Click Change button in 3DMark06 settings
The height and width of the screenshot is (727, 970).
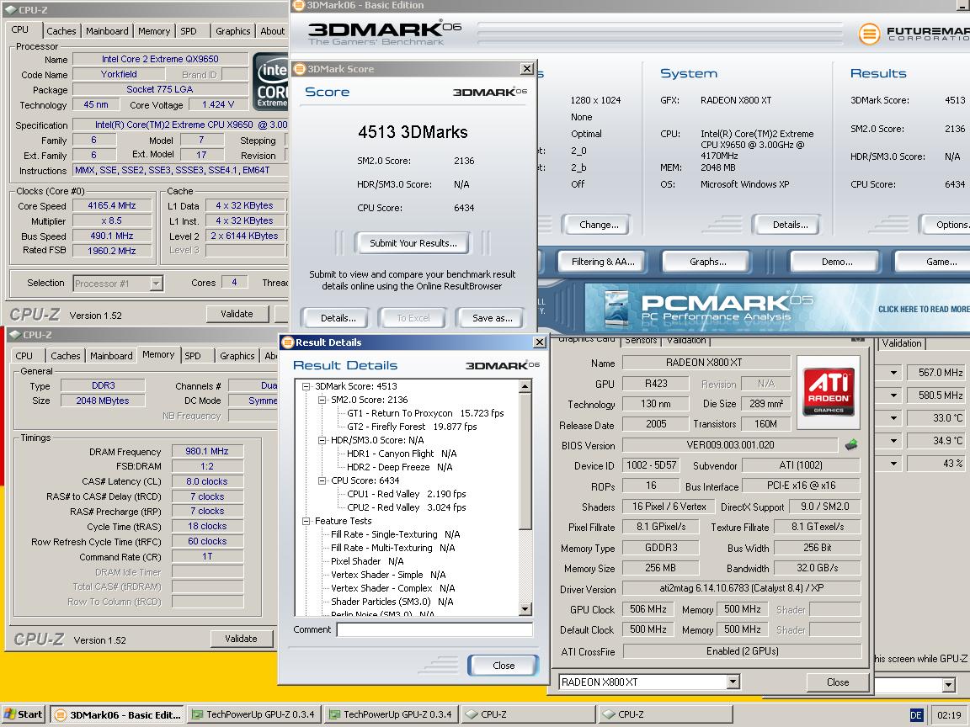[x=598, y=225]
